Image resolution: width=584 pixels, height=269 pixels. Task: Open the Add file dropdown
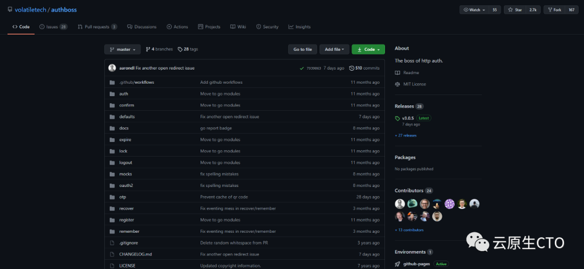click(335, 50)
